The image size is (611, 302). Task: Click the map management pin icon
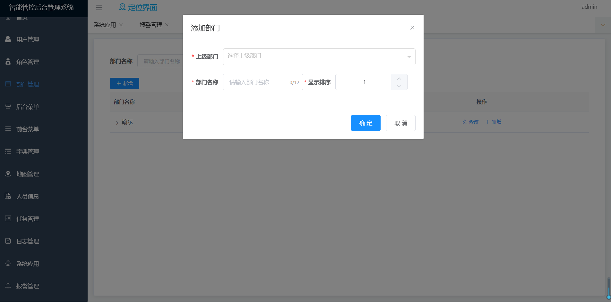8,174
